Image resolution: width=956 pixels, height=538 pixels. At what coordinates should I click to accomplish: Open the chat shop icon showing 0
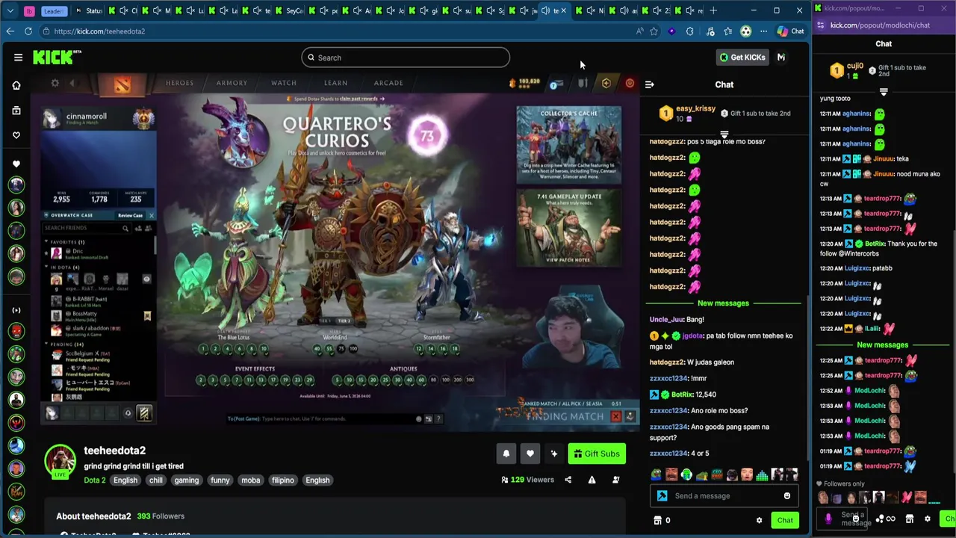coord(662,520)
